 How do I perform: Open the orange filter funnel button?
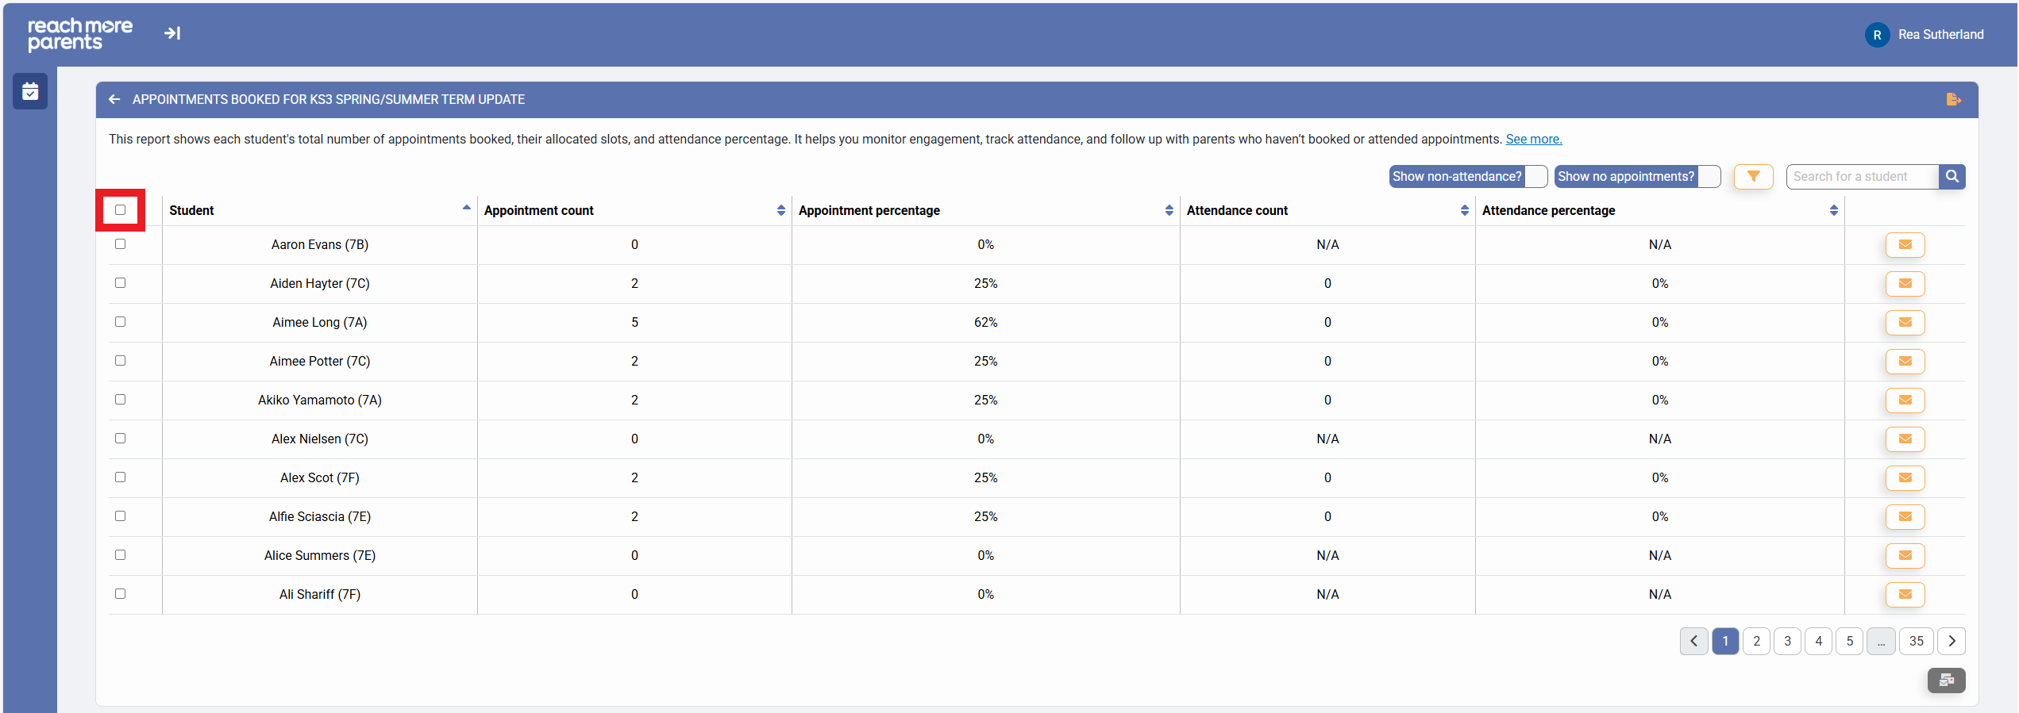point(1753,177)
